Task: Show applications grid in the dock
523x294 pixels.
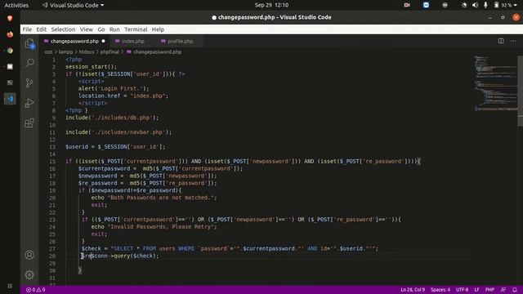Action: pyautogui.click(x=10, y=286)
